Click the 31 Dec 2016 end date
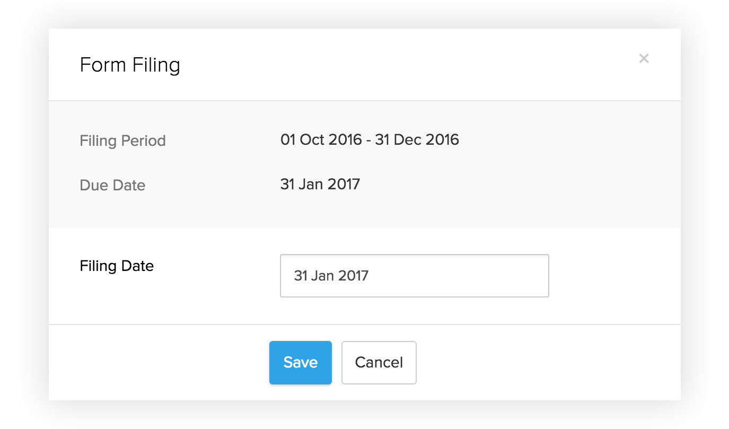The width and height of the screenshot is (729, 429). (417, 140)
